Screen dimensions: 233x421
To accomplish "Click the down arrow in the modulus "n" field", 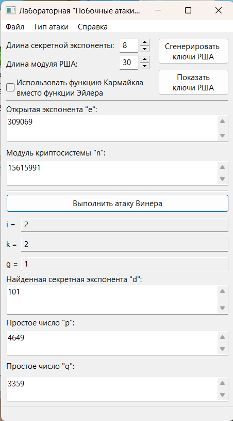I will 222,179.
